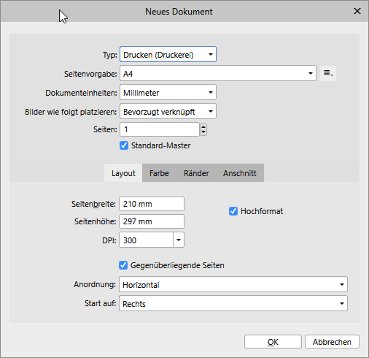Open the Anordnung Horizontal dropdown
The height and width of the screenshot is (358, 369).
pyautogui.click(x=233, y=284)
